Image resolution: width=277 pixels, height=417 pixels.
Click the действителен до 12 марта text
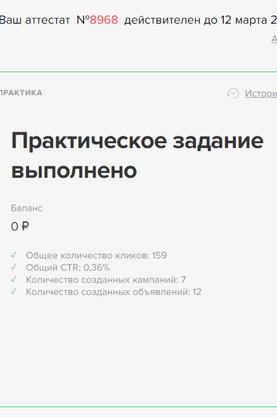196,20
